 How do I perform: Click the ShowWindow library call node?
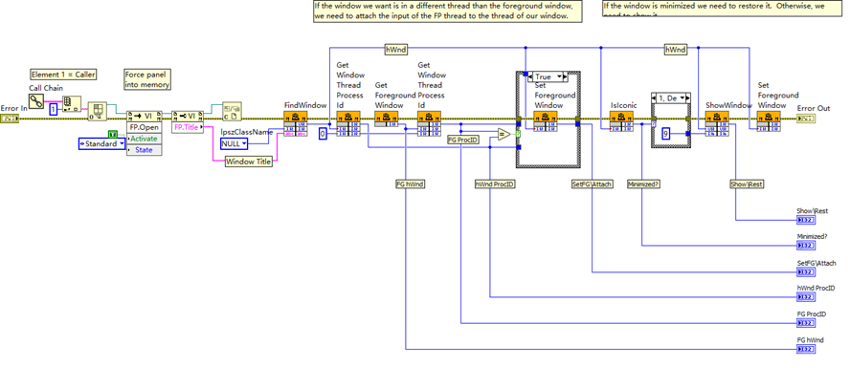pos(717,124)
